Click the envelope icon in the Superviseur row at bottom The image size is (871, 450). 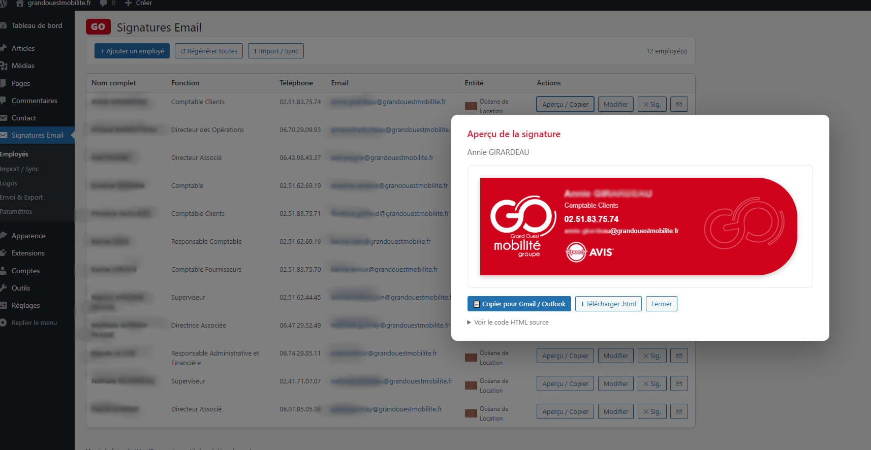[x=678, y=383]
